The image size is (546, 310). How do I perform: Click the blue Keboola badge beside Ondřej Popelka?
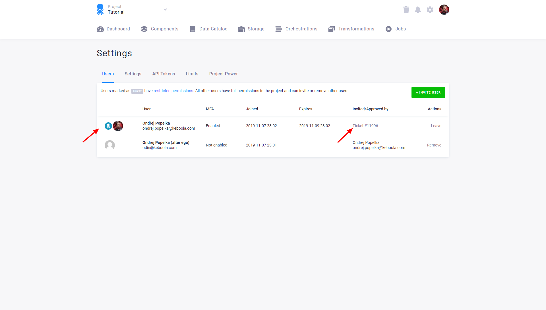point(108,126)
